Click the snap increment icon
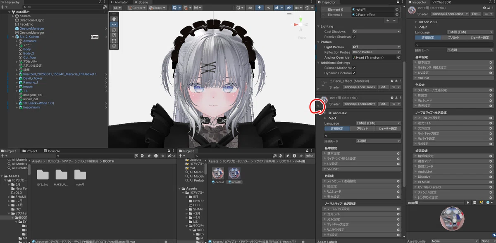Screen dimensions: 496x243 pos(198,8)
